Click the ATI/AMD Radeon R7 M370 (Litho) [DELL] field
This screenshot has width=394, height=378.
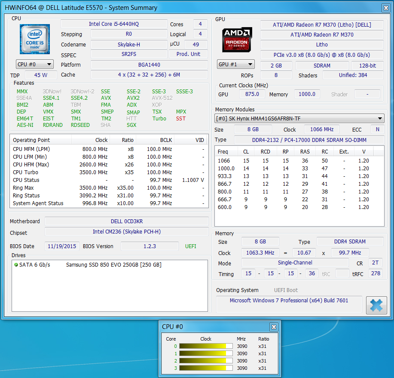[322, 25]
